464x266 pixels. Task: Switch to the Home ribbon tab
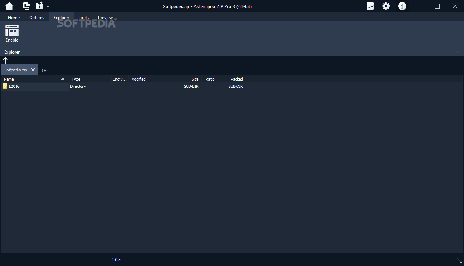(14, 17)
